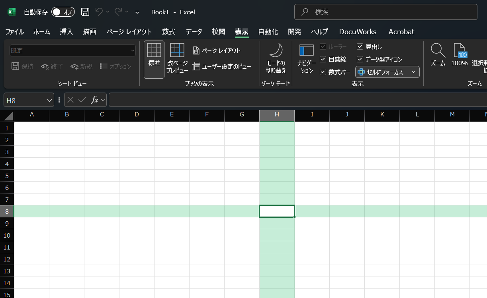Open the Name Box dropdown arrow
The image size is (487, 298).
tap(49, 100)
